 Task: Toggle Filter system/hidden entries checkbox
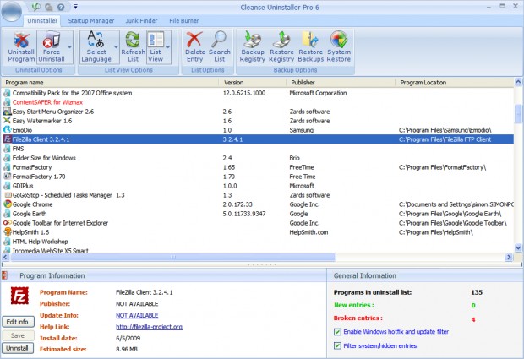337,345
